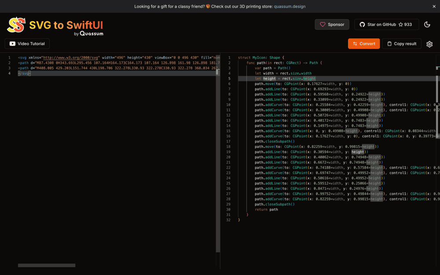
Task: Click 'path.closeSubpath()' on line 29
Action: (275, 204)
